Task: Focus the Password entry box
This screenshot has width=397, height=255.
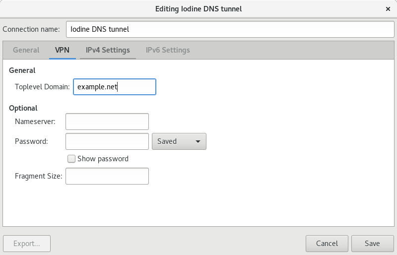Action: coord(107,141)
